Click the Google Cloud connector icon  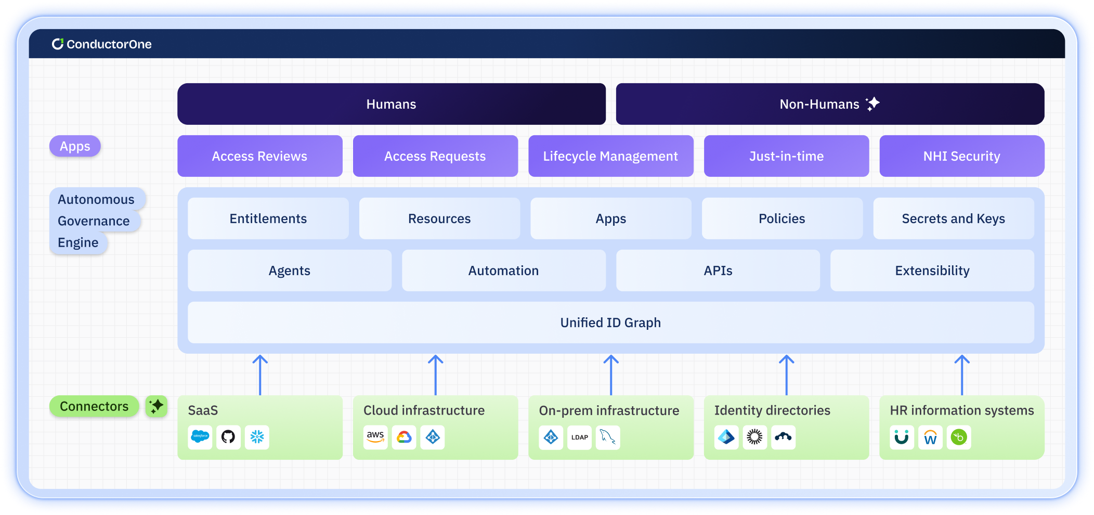404,437
